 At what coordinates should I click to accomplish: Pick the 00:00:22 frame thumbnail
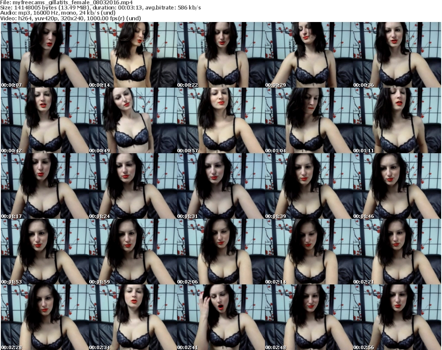(x=221, y=55)
